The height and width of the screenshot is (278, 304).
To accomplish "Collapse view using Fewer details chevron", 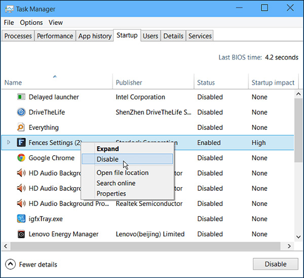I will (10, 264).
